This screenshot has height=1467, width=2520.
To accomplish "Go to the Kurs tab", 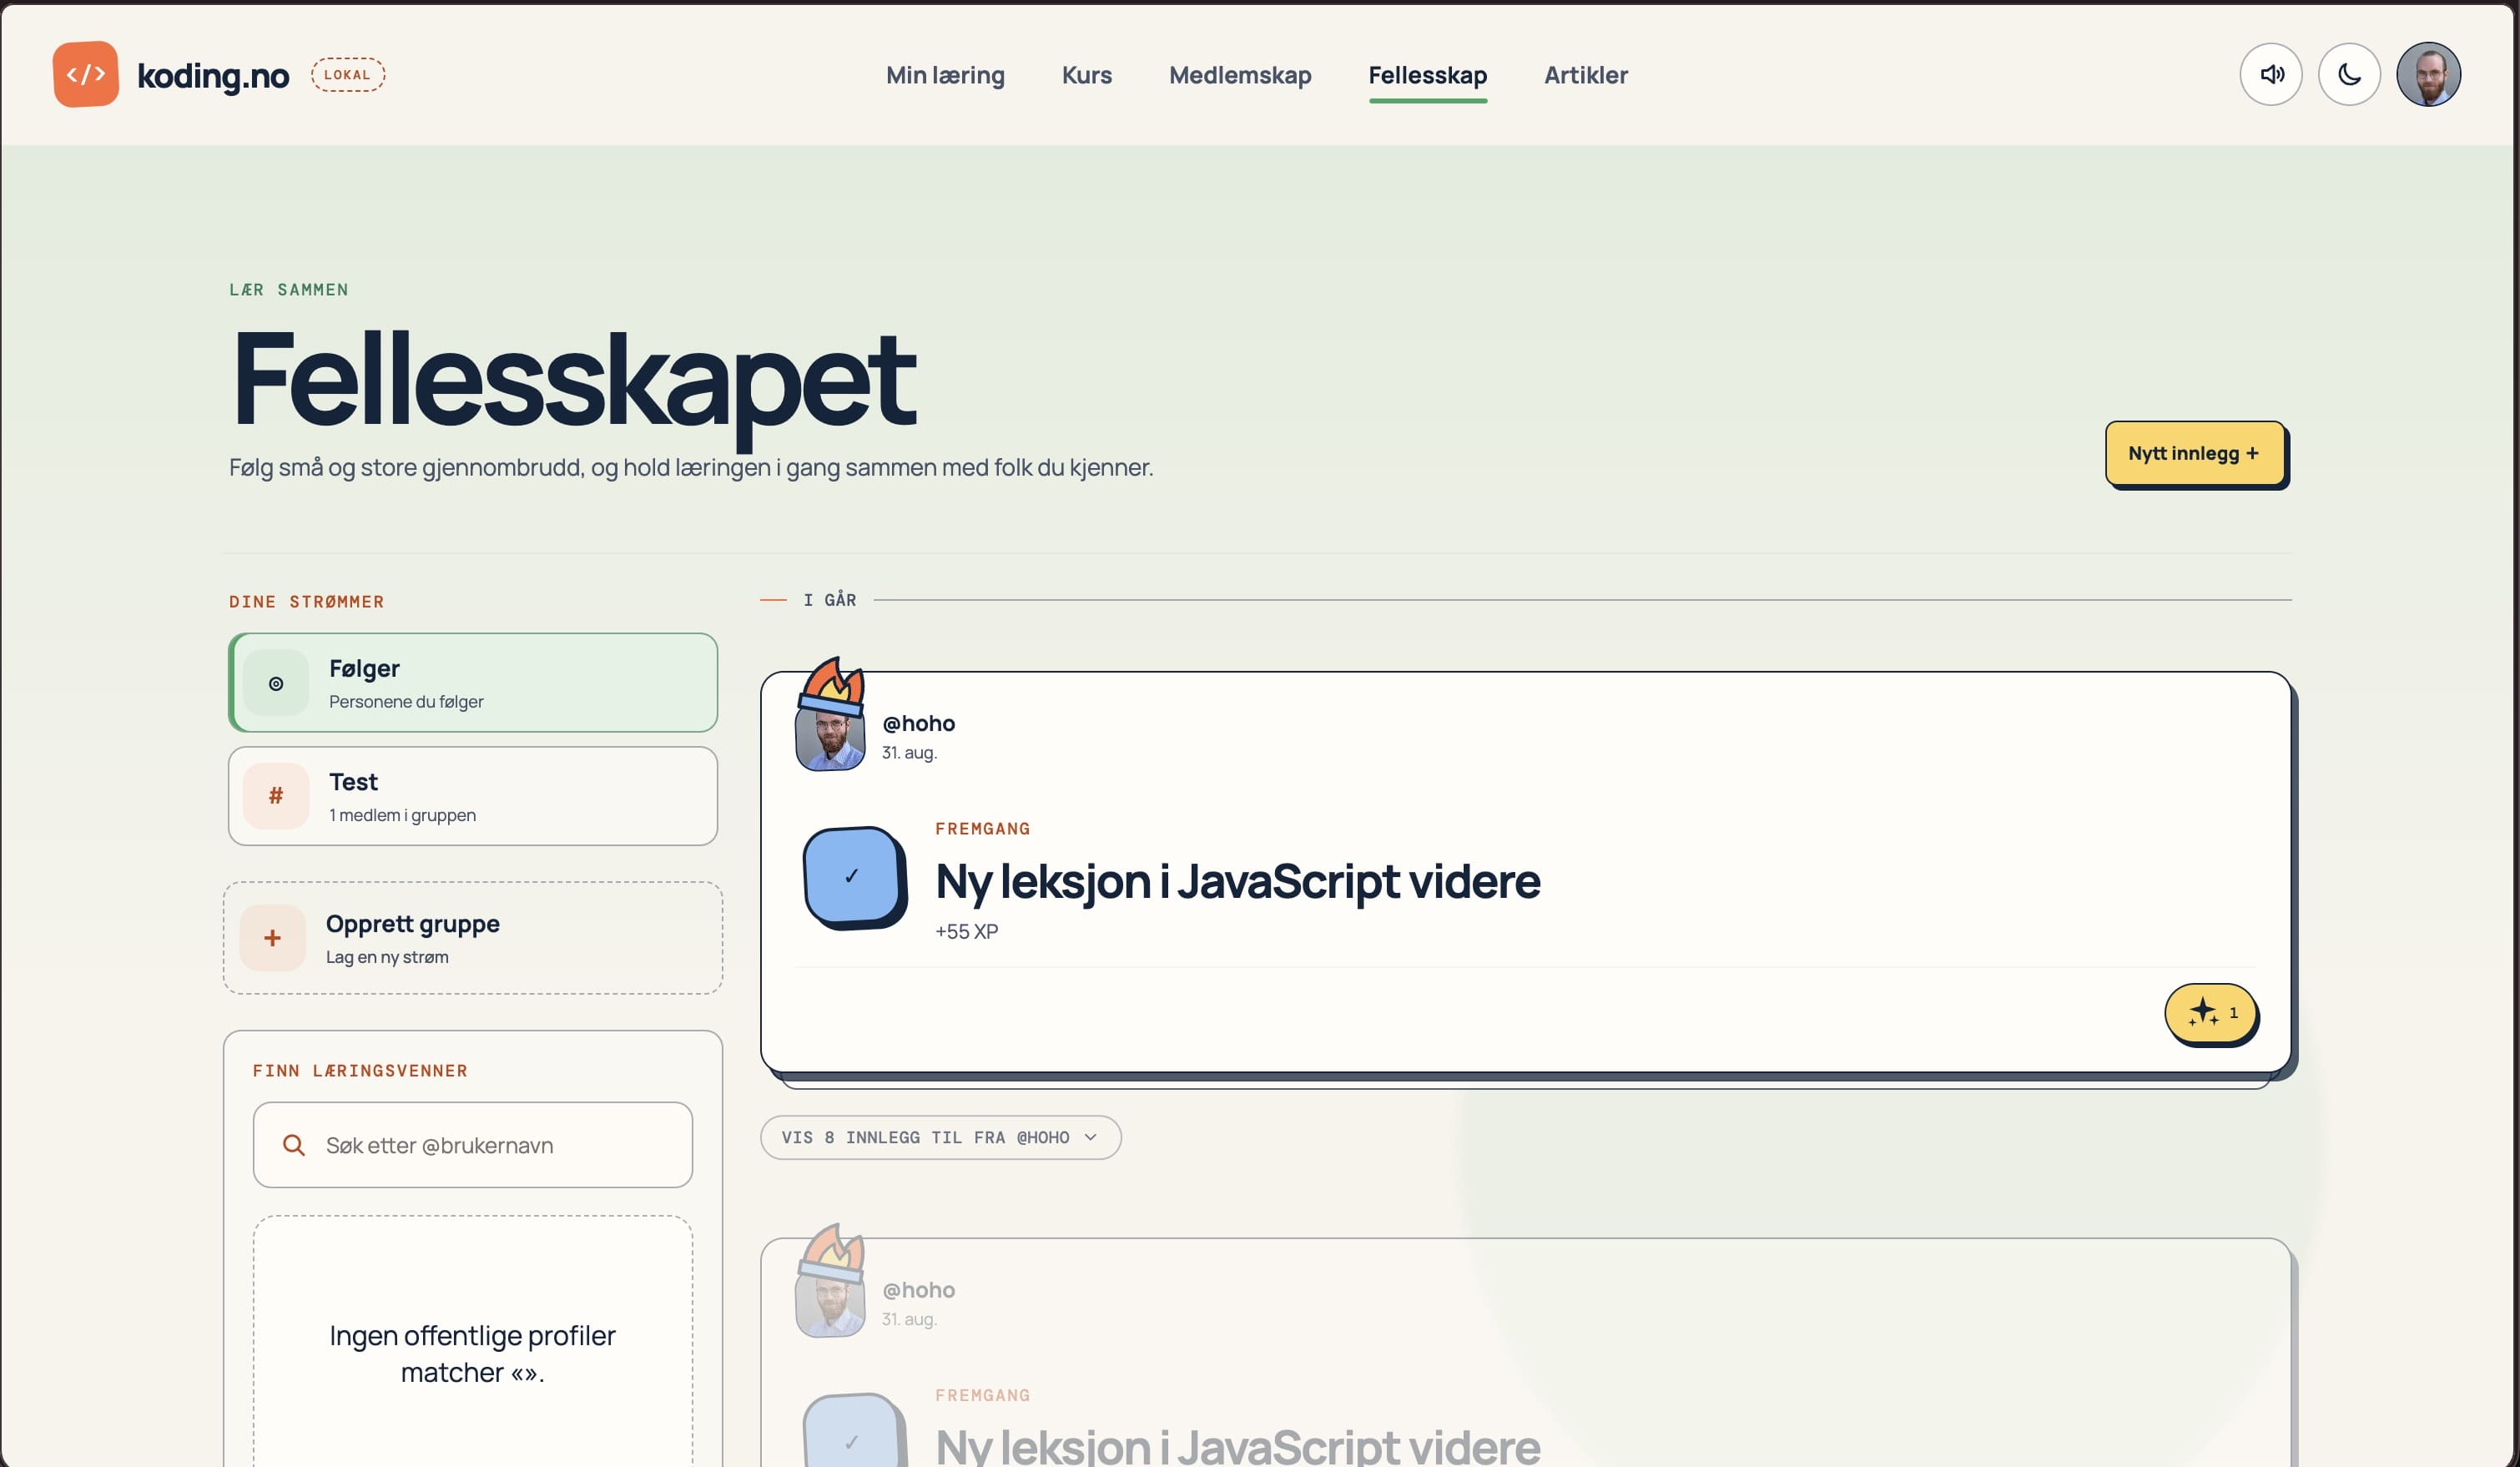I will [1086, 75].
